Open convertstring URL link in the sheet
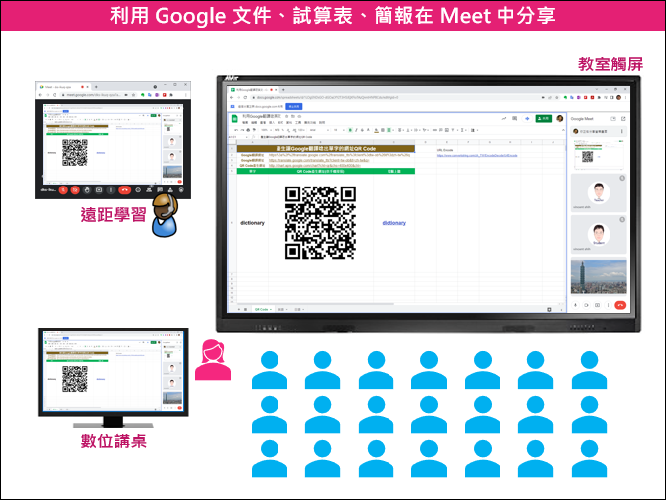Image resolution: width=666 pixels, height=500 pixels. [x=477, y=155]
